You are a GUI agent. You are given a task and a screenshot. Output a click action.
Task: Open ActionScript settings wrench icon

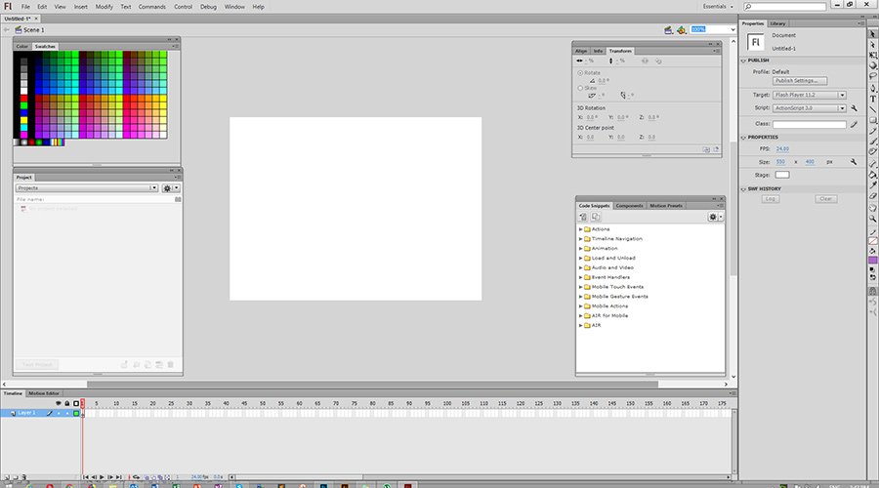point(854,108)
